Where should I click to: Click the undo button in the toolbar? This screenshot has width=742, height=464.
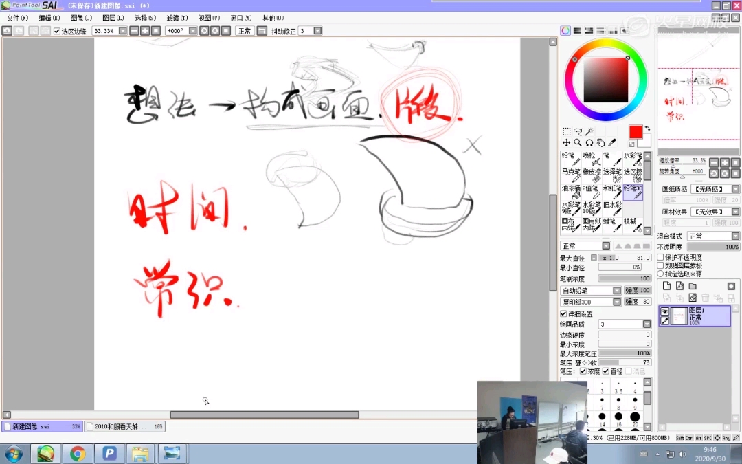click(x=7, y=31)
